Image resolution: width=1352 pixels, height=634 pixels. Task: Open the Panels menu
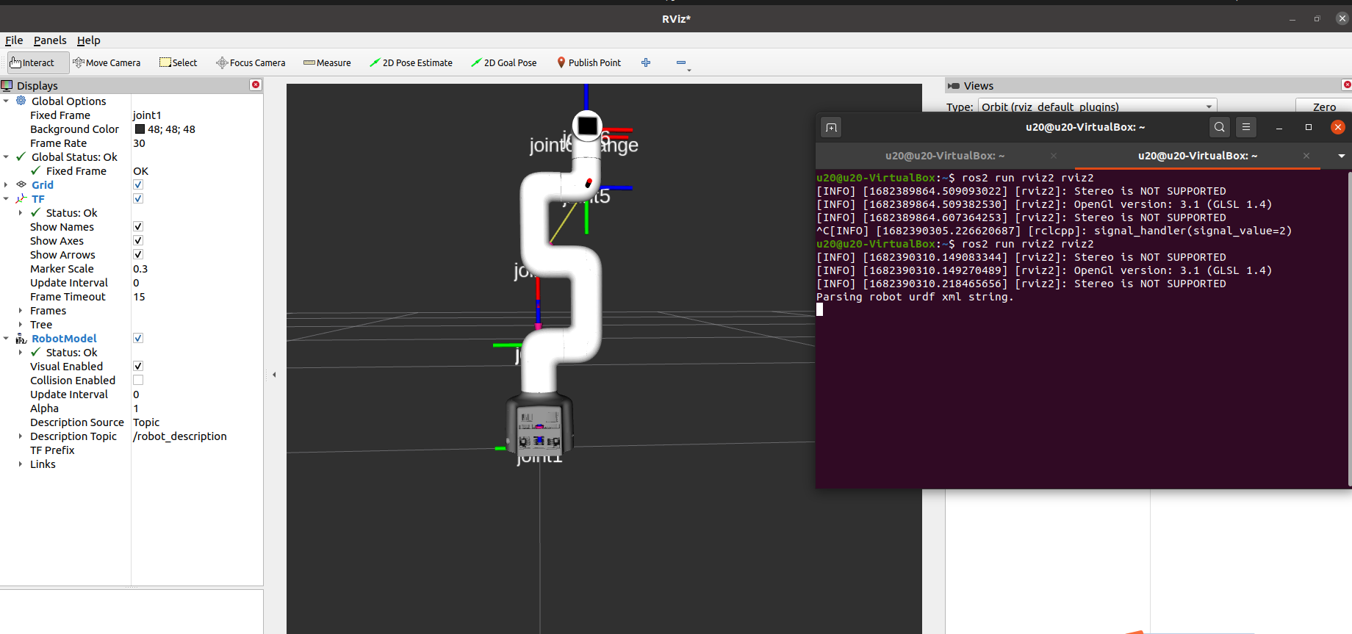click(50, 40)
